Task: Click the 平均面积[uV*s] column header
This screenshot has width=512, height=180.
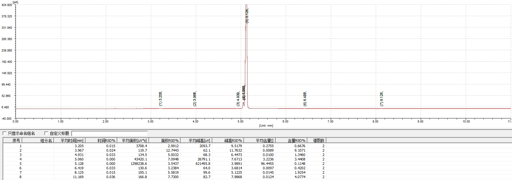Action: pyautogui.click(x=133, y=141)
